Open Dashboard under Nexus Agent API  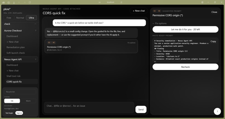[12, 65]
